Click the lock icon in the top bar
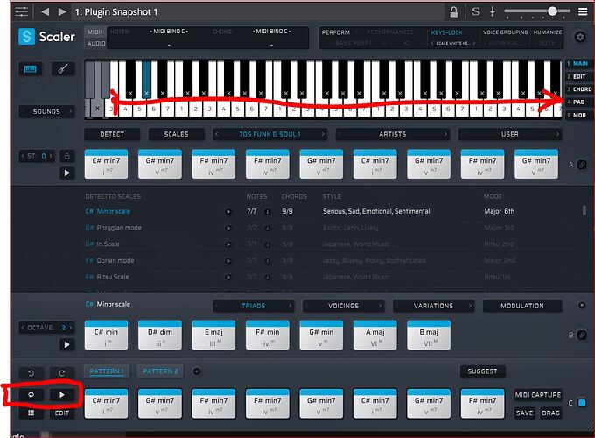This screenshot has height=438, width=595. 453,11
